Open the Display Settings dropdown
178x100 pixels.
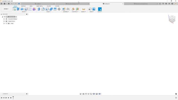point(94,94)
